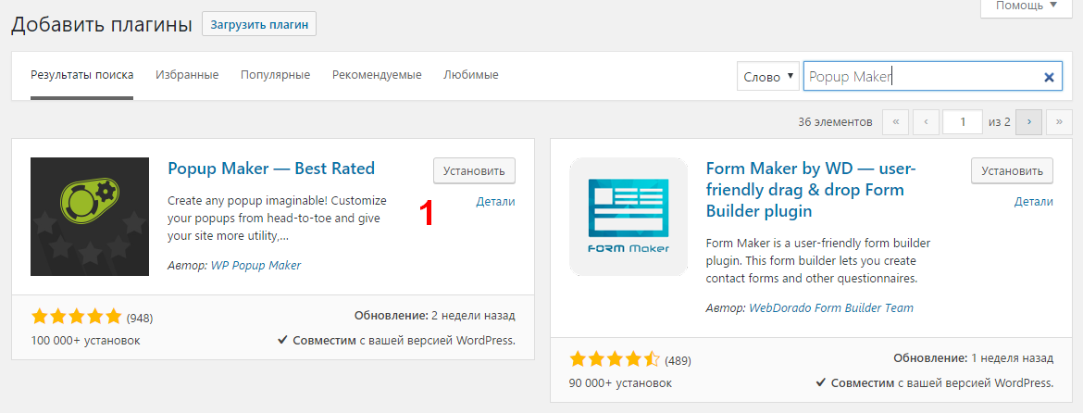Open Детали link for Popup Maker
The image size is (1083, 413).
coord(495,202)
